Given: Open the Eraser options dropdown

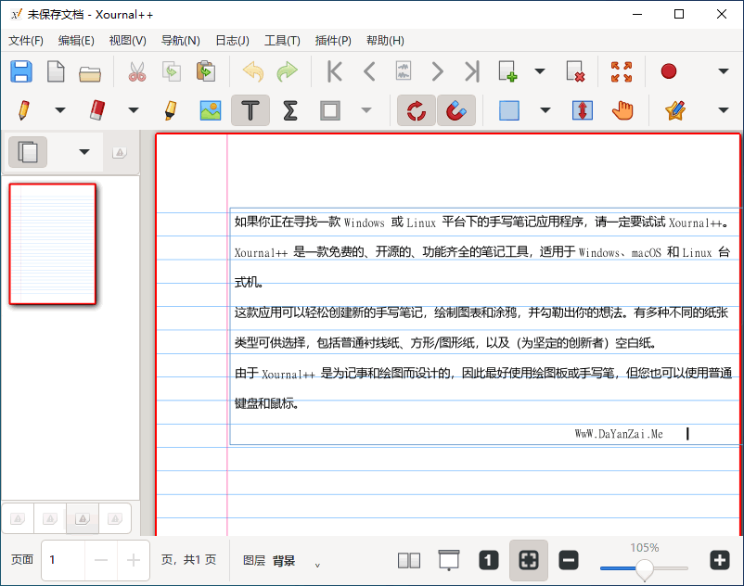Looking at the screenshot, I should [134, 110].
